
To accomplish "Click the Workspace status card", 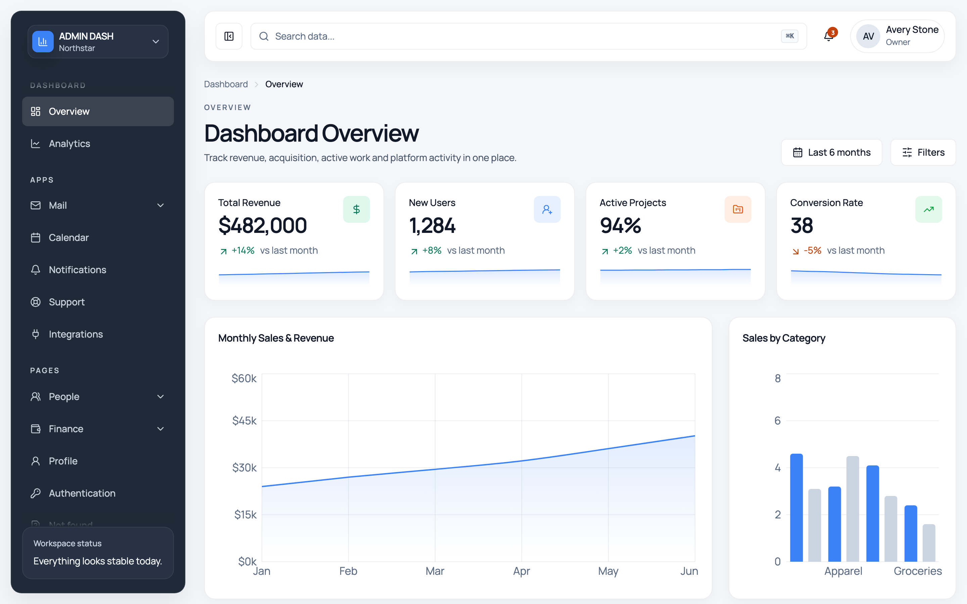I will [98, 553].
